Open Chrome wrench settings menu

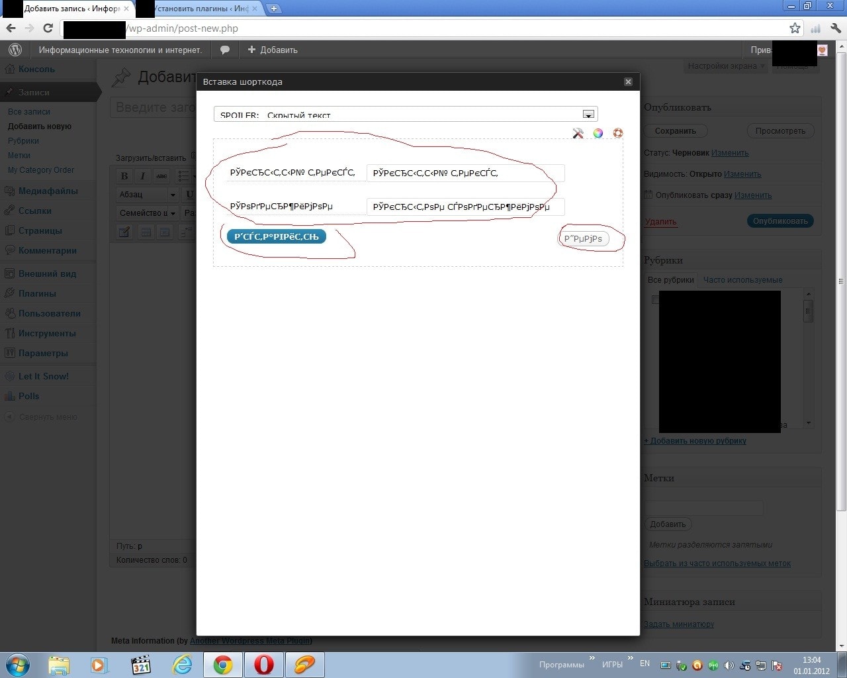click(836, 28)
